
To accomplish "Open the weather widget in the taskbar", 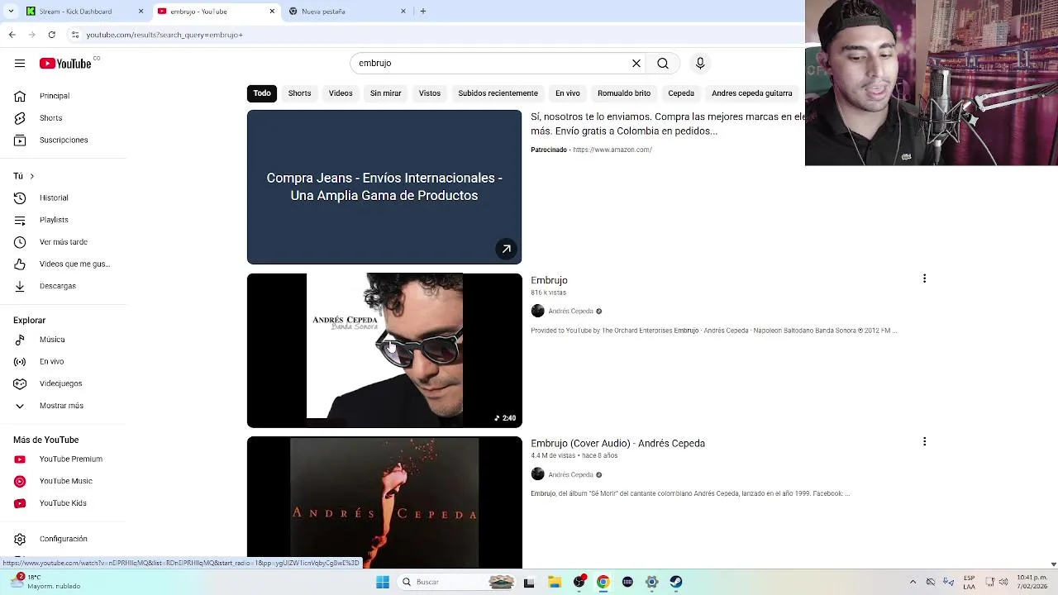I will point(45,582).
